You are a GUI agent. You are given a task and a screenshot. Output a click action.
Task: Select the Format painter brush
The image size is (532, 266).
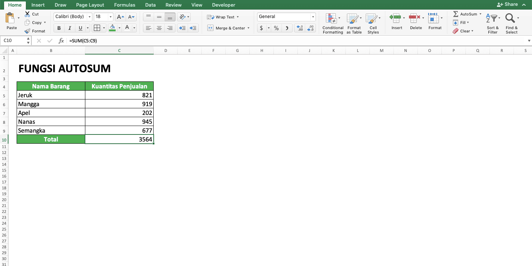[x=27, y=31]
